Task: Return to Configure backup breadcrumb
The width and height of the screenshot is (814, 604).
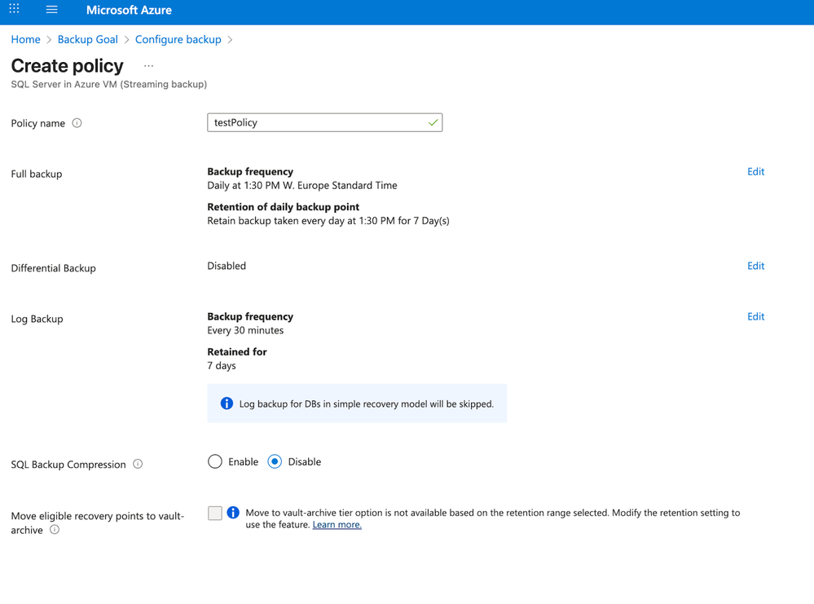Action: coord(178,39)
